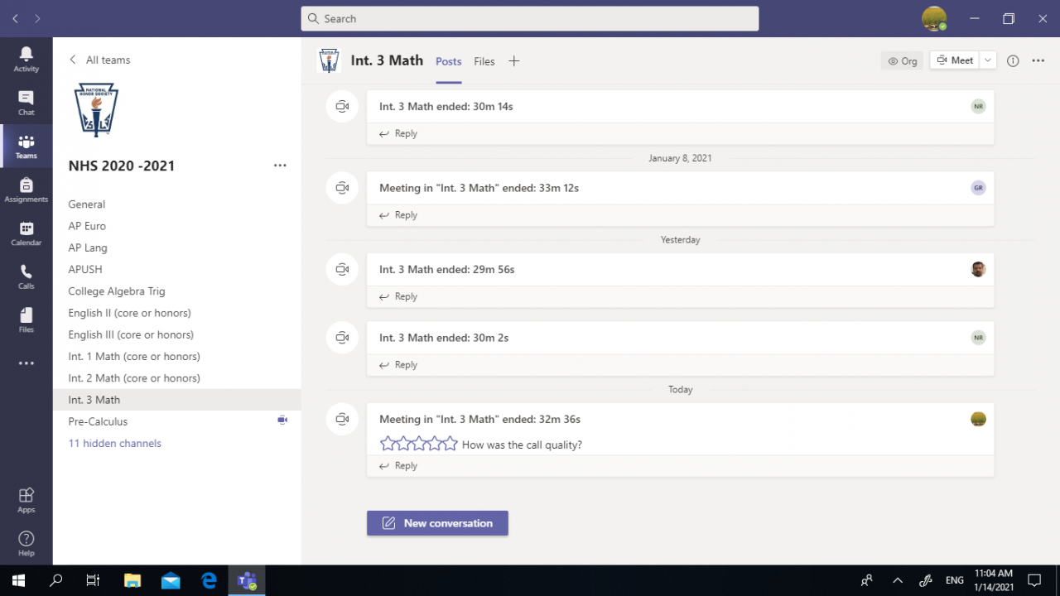
Task: Open Help in the sidebar
Action: coord(26,543)
